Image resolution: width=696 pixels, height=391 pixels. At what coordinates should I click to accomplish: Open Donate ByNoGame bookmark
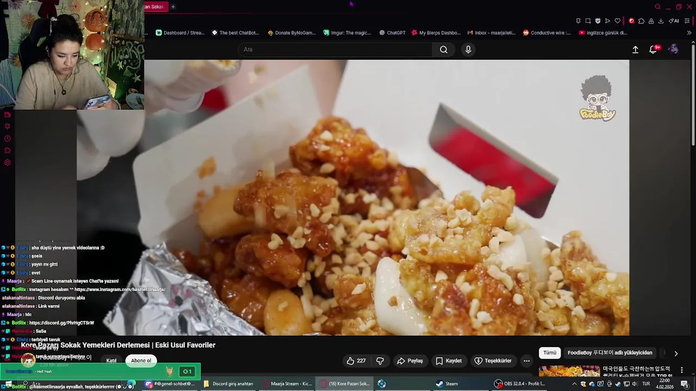point(291,33)
